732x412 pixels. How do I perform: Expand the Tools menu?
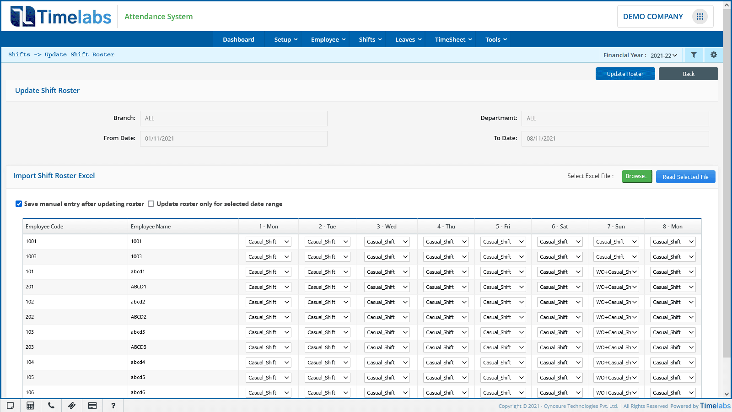click(496, 39)
